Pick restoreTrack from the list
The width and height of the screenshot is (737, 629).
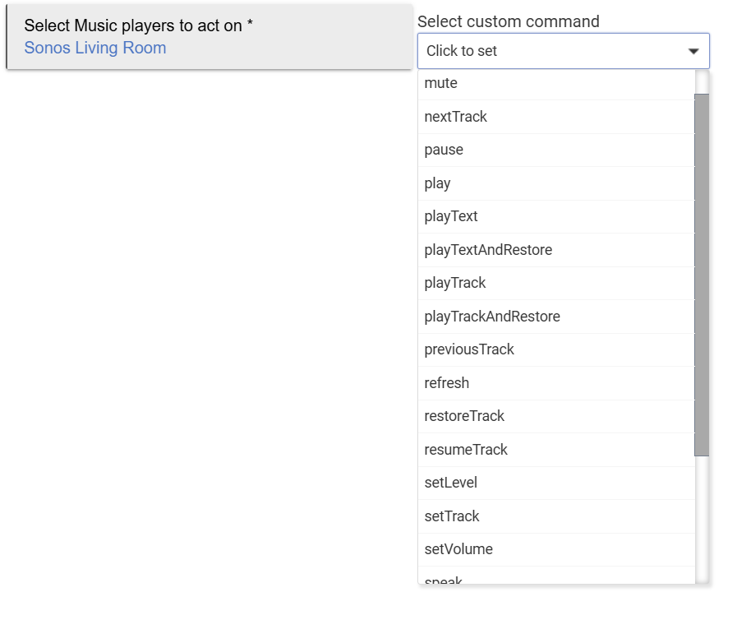pyautogui.click(x=464, y=416)
